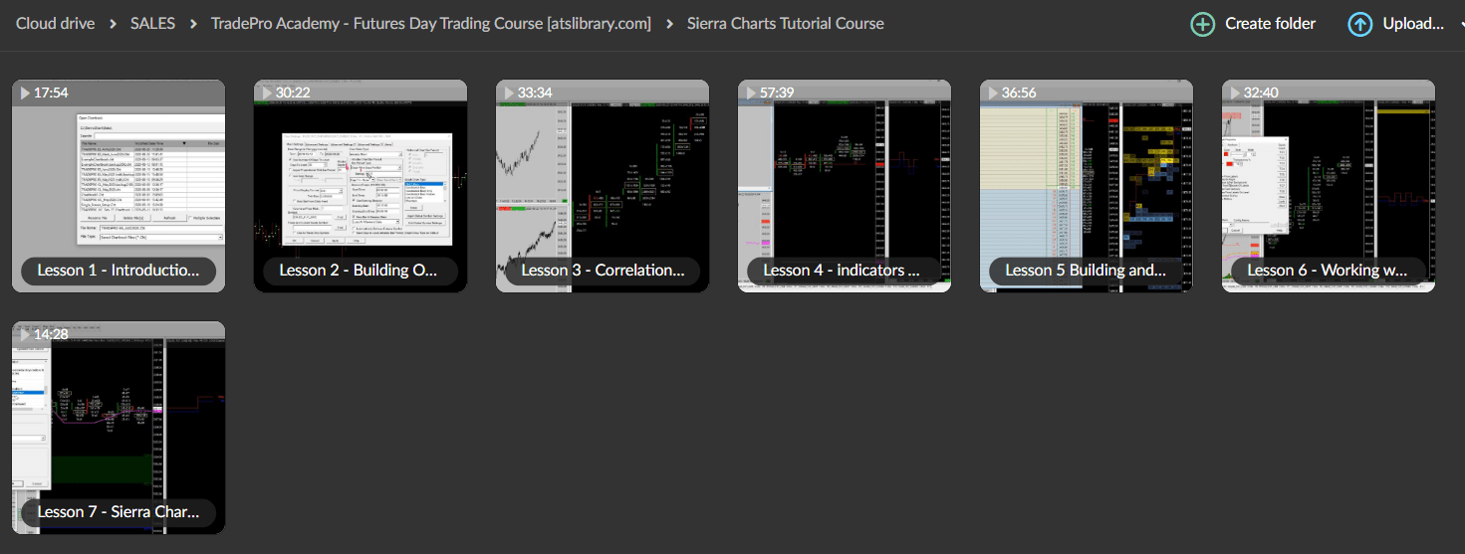Click play icon on 33:34 video
The width and height of the screenshot is (1465, 554).
509,92
